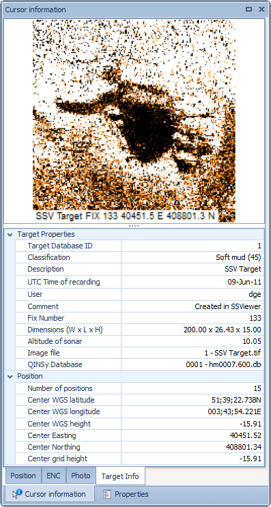Click the Dimensions value 200.00 x 26.43 x 15.00
The image size is (271, 507).
pyautogui.click(x=223, y=330)
